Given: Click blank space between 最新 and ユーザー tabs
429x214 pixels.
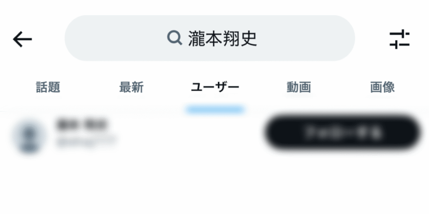Looking at the screenshot, I should click(167, 87).
